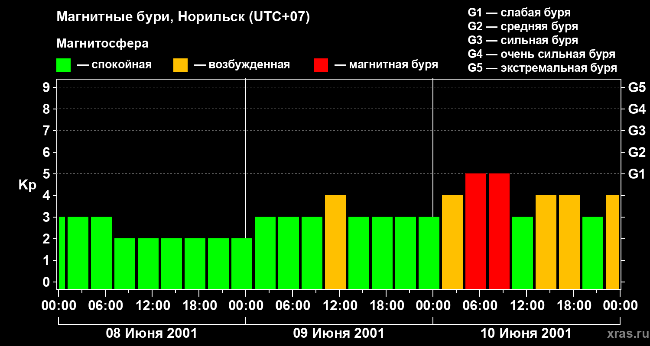Click the '06:00' label above 09 Июня
Screen dimensions: 650x346
click(x=292, y=305)
